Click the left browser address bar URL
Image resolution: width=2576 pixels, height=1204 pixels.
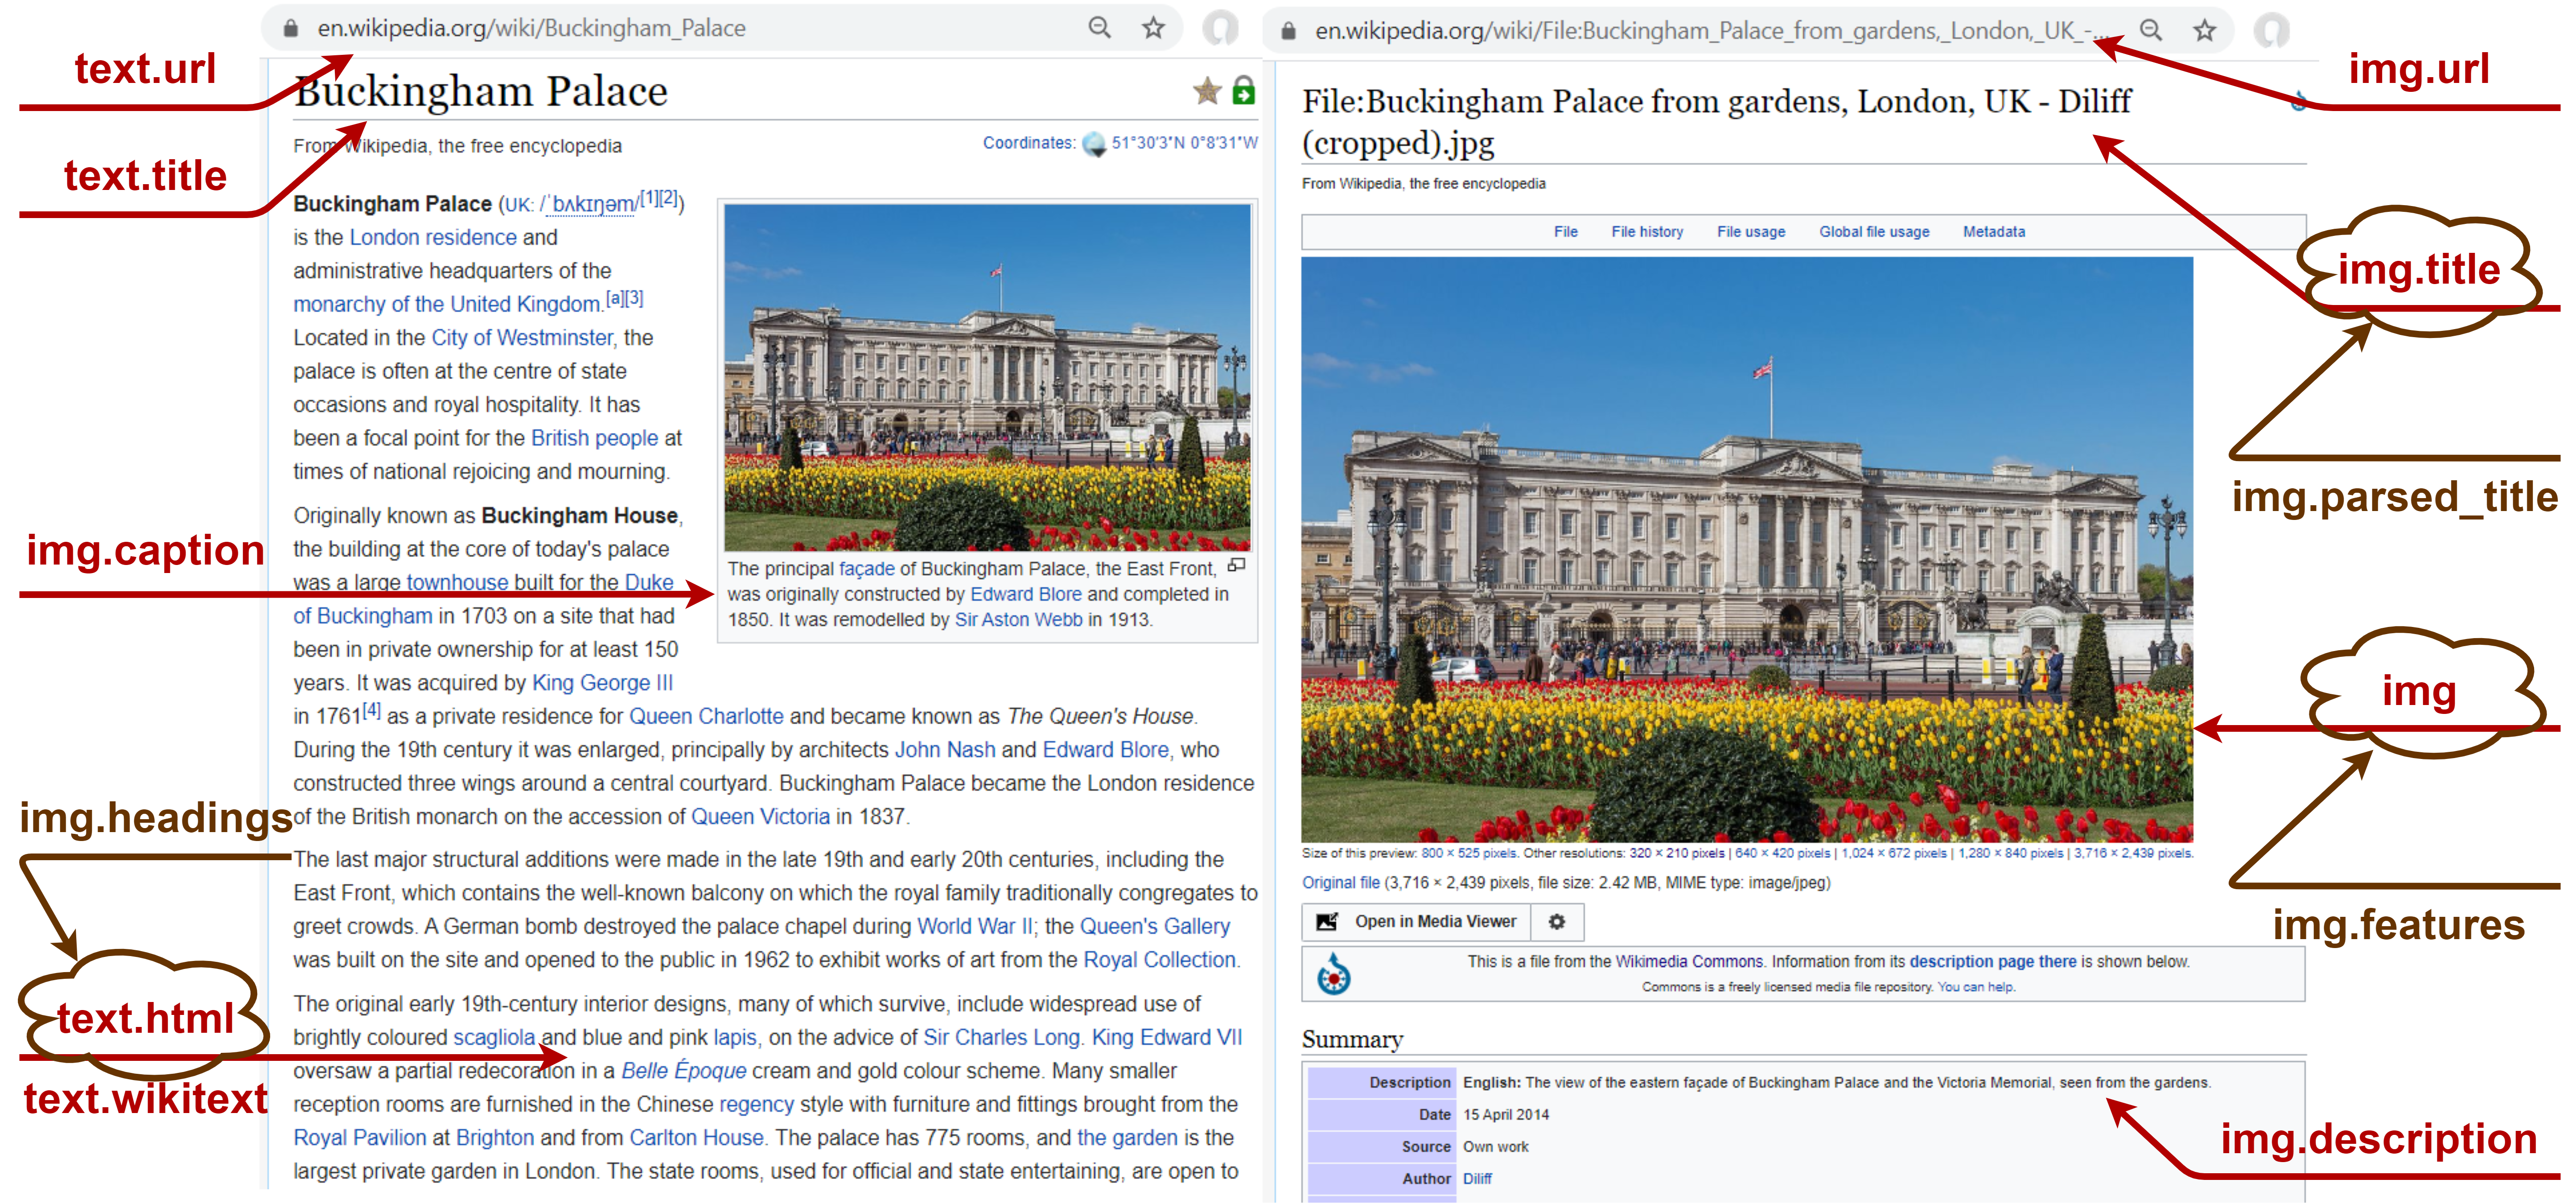point(531,28)
